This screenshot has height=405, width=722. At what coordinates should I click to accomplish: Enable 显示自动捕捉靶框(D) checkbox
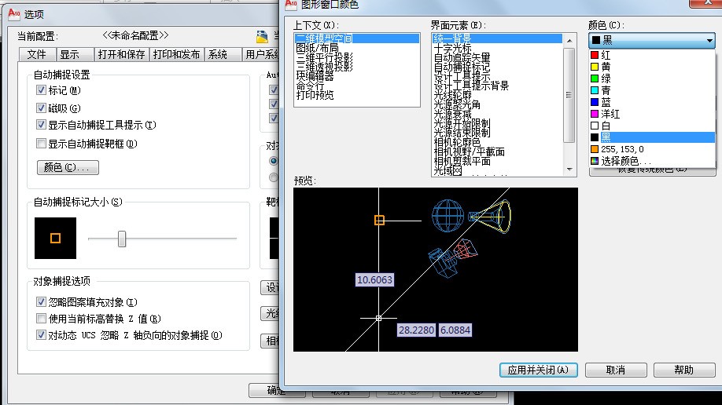point(41,144)
